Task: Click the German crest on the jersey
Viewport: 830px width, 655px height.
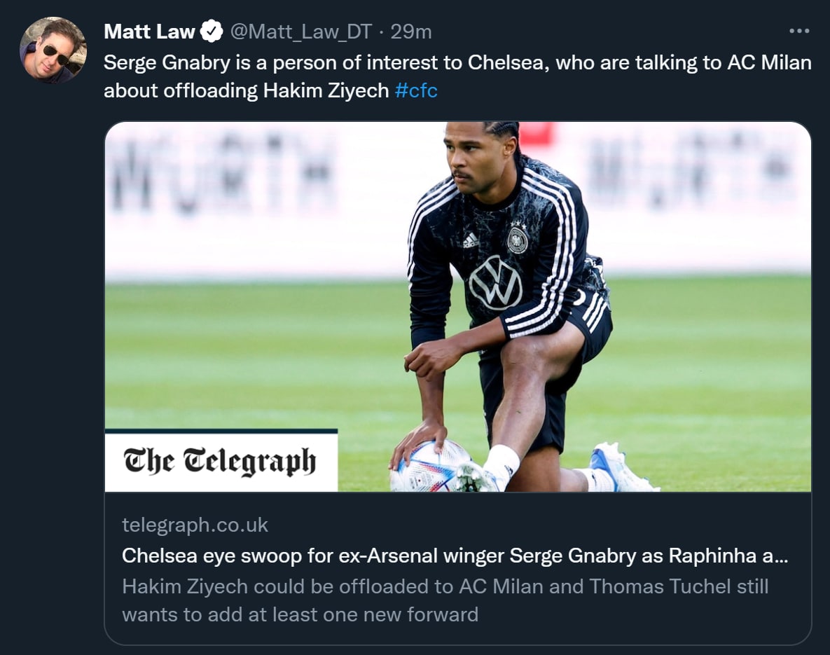Action: [517, 238]
